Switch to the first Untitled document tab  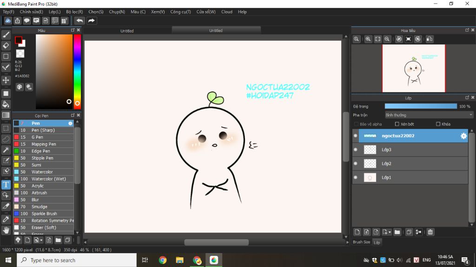click(127, 31)
